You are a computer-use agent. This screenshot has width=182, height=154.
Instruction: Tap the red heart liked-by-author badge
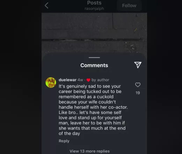coord(88,80)
